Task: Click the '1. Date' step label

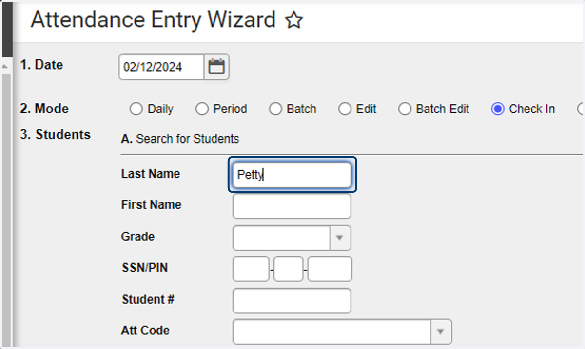Action: coord(41,65)
